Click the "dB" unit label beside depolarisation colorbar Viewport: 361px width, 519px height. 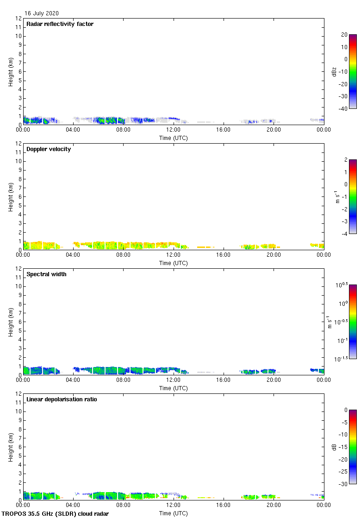pyautogui.click(x=334, y=447)
